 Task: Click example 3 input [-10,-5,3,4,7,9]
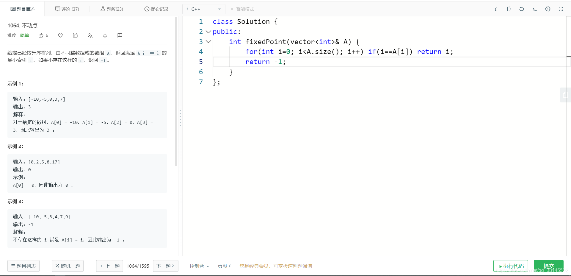point(49,217)
